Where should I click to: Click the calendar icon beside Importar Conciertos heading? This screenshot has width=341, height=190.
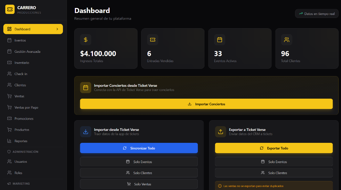click(86, 87)
